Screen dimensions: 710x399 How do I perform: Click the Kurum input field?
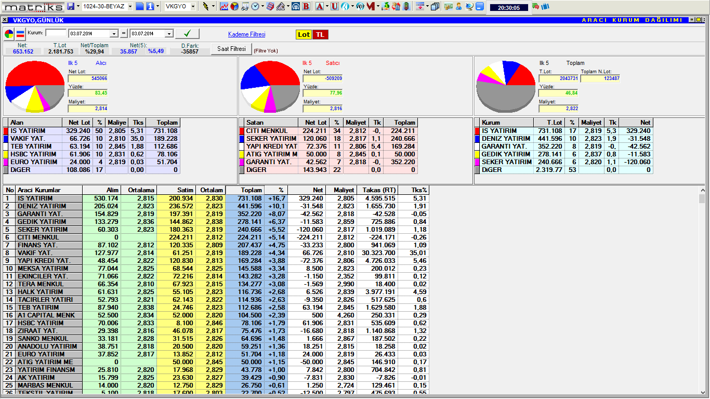click(x=56, y=33)
